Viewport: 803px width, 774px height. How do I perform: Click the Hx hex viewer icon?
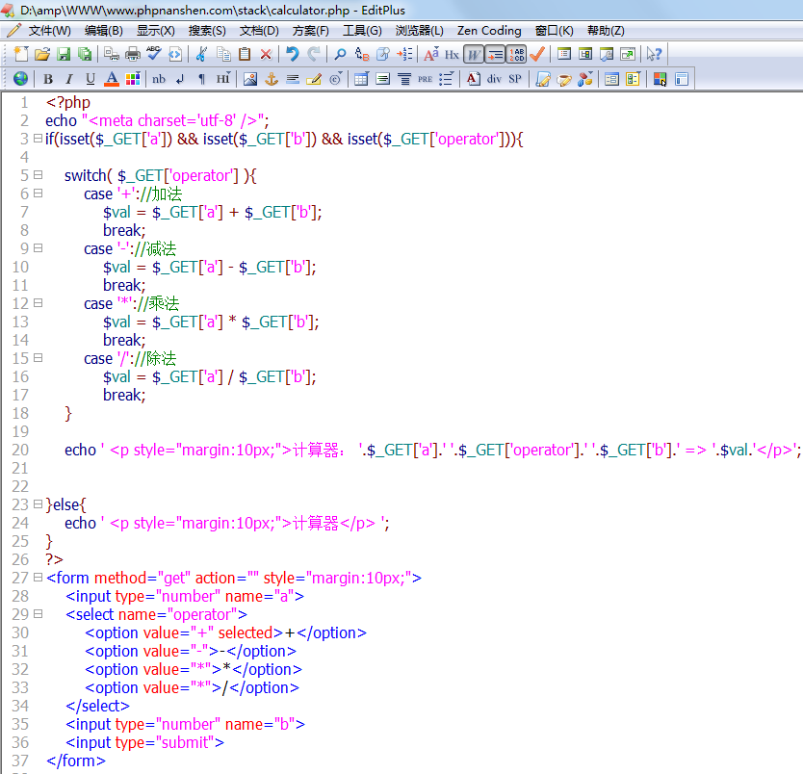[x=452, y=54]
